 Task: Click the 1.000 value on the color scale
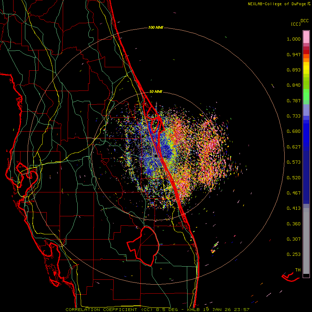click(x=294, y=39)
